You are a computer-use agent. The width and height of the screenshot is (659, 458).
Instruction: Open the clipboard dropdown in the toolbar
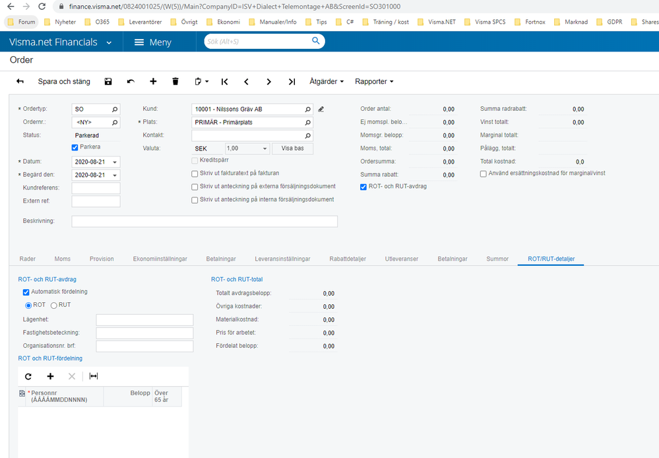click(x=202, y=82)
